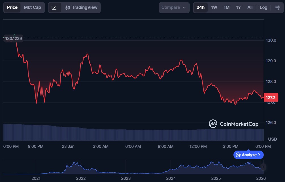Switch to the Mkt Cap tab
The width and height of the screenshot is (285, 182).
(x=33, y=7)
